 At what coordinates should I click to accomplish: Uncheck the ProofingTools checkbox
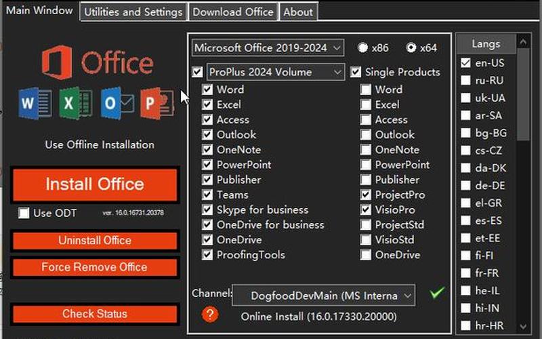tap(207, 255)
